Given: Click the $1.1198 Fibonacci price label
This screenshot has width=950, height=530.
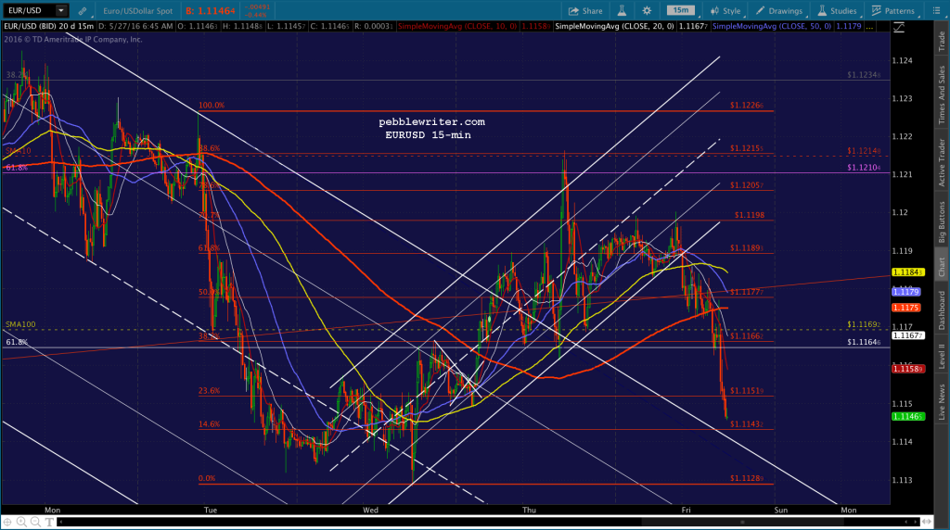Looking at the screenshot, I should point(750,215).
